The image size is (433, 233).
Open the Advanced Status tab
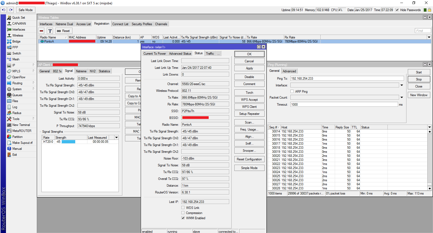pyautogui.click(x=180, y=54)
